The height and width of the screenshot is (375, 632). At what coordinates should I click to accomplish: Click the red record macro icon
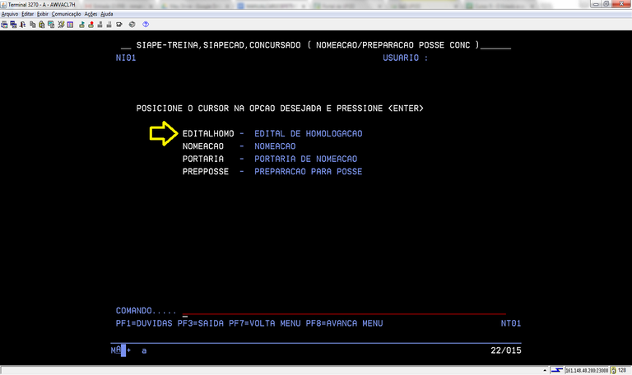(x=91, y=25)
